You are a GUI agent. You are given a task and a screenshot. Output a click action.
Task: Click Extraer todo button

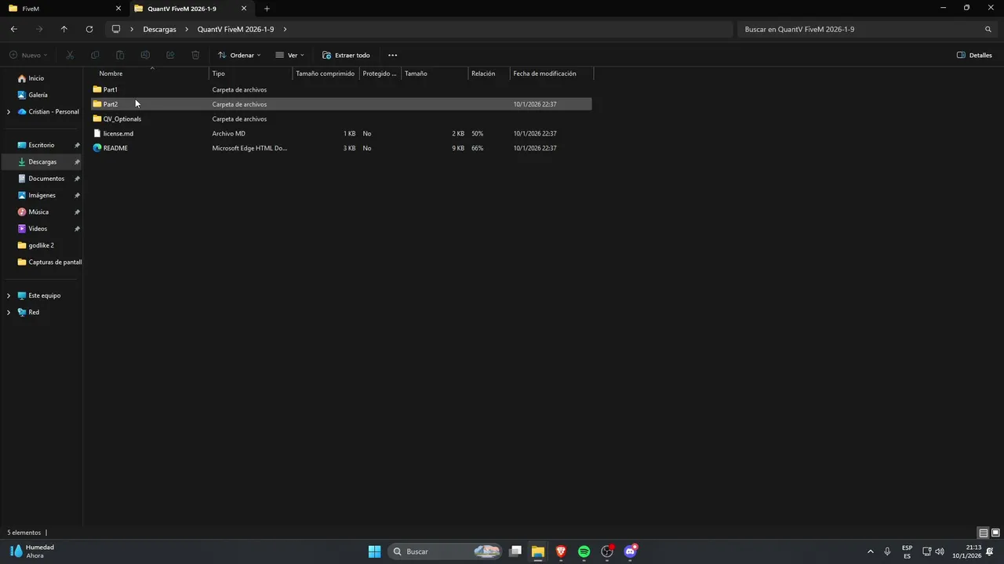pos(346,55)
